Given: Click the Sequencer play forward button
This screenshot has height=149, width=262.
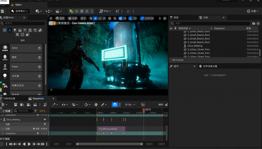Looking at the screenshot, I should pos(29,144).
